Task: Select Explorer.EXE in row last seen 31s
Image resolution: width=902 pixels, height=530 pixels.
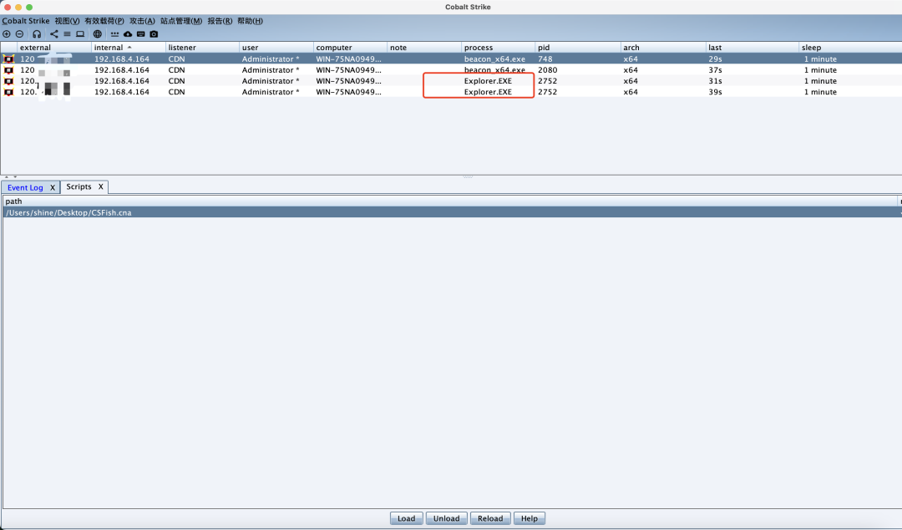Action: (x=488, y=80)
